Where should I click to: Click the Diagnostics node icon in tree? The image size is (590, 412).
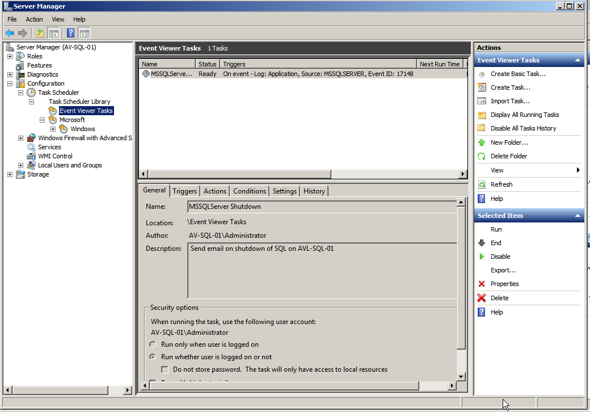(x=20, y=74)
